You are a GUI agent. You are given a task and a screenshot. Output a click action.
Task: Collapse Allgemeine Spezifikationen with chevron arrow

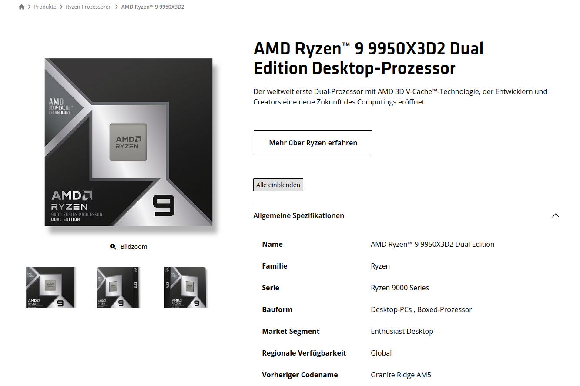tap(556, 215)
